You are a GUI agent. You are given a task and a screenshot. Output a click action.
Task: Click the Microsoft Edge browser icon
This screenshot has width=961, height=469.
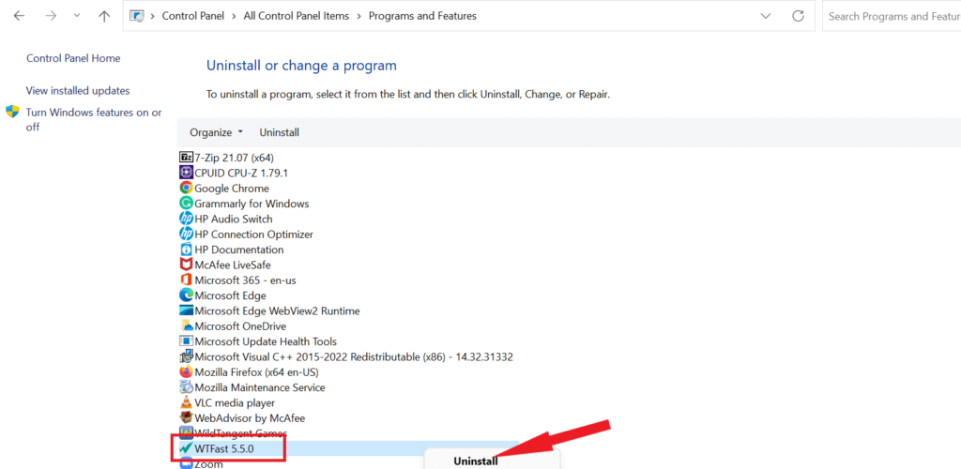coord(186,295)
